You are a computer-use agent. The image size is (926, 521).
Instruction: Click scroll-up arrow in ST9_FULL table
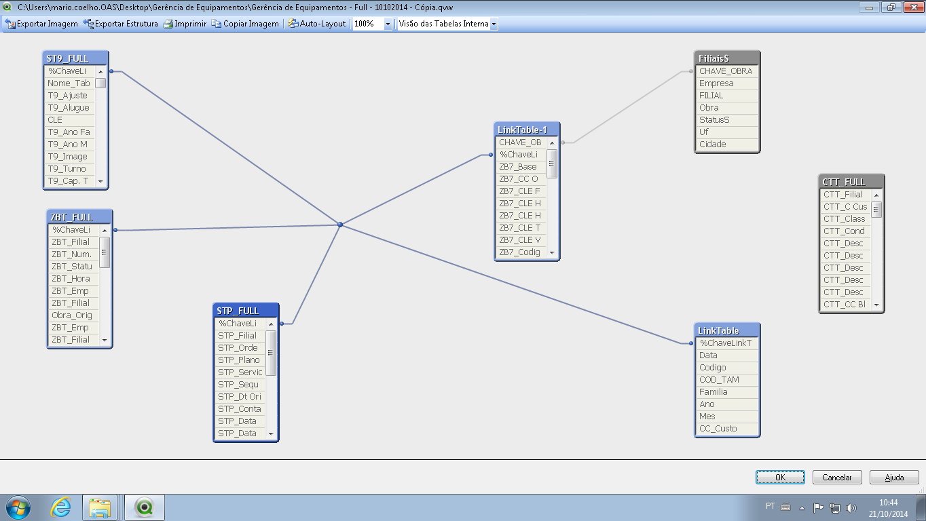click(100, 71)
